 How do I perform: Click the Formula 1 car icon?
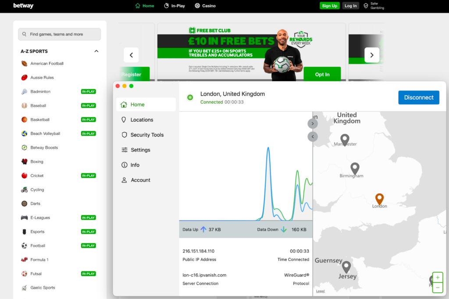[x=25, y=260]
